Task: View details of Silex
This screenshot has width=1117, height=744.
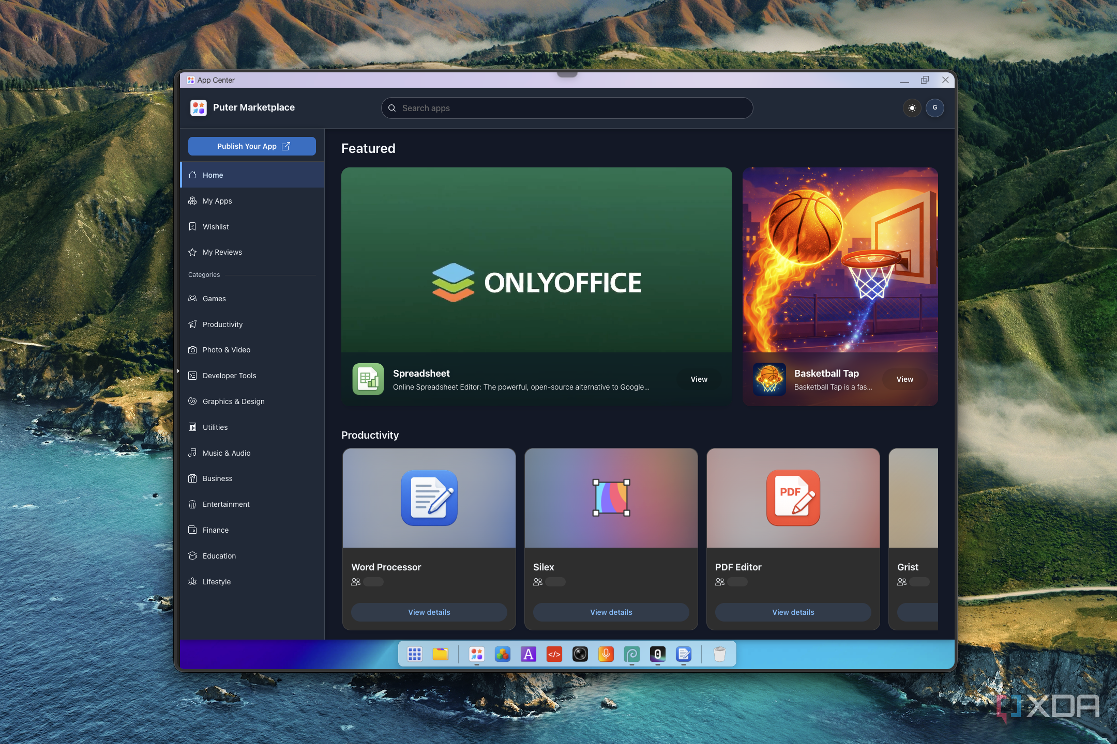Action: (x=611, y=612)
